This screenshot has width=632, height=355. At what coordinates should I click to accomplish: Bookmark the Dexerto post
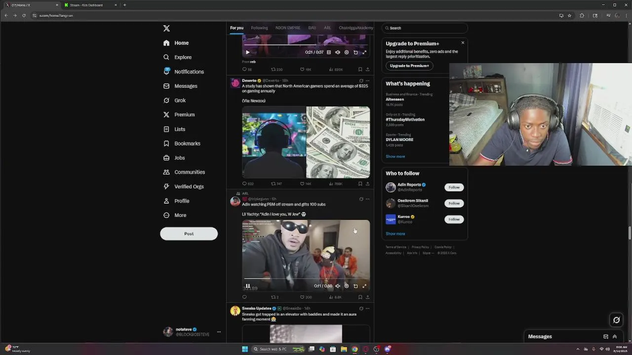pyautogui.click(x=360, y=183)
